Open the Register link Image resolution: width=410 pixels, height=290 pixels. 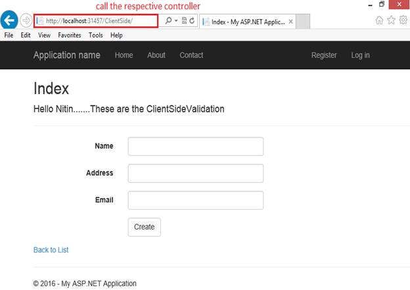[324, 55]
